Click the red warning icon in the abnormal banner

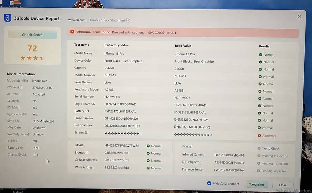72,32
